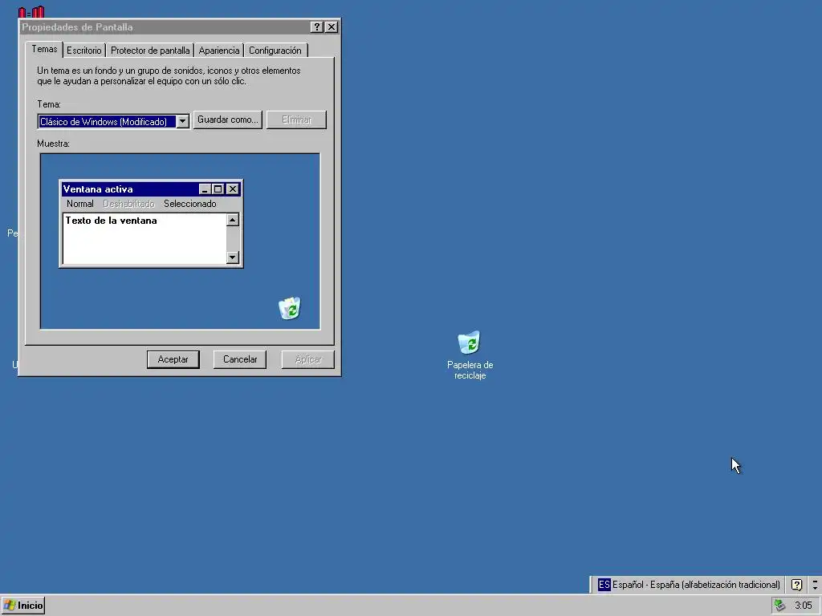822x616 pixels.
Task: Click the Ventana activa preview title bar
Action: click(x=152, y=189)
